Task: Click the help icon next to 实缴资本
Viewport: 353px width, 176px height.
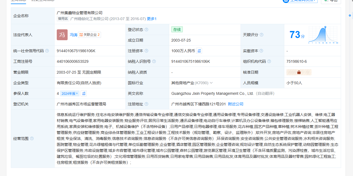Action: tap(261, 51)
